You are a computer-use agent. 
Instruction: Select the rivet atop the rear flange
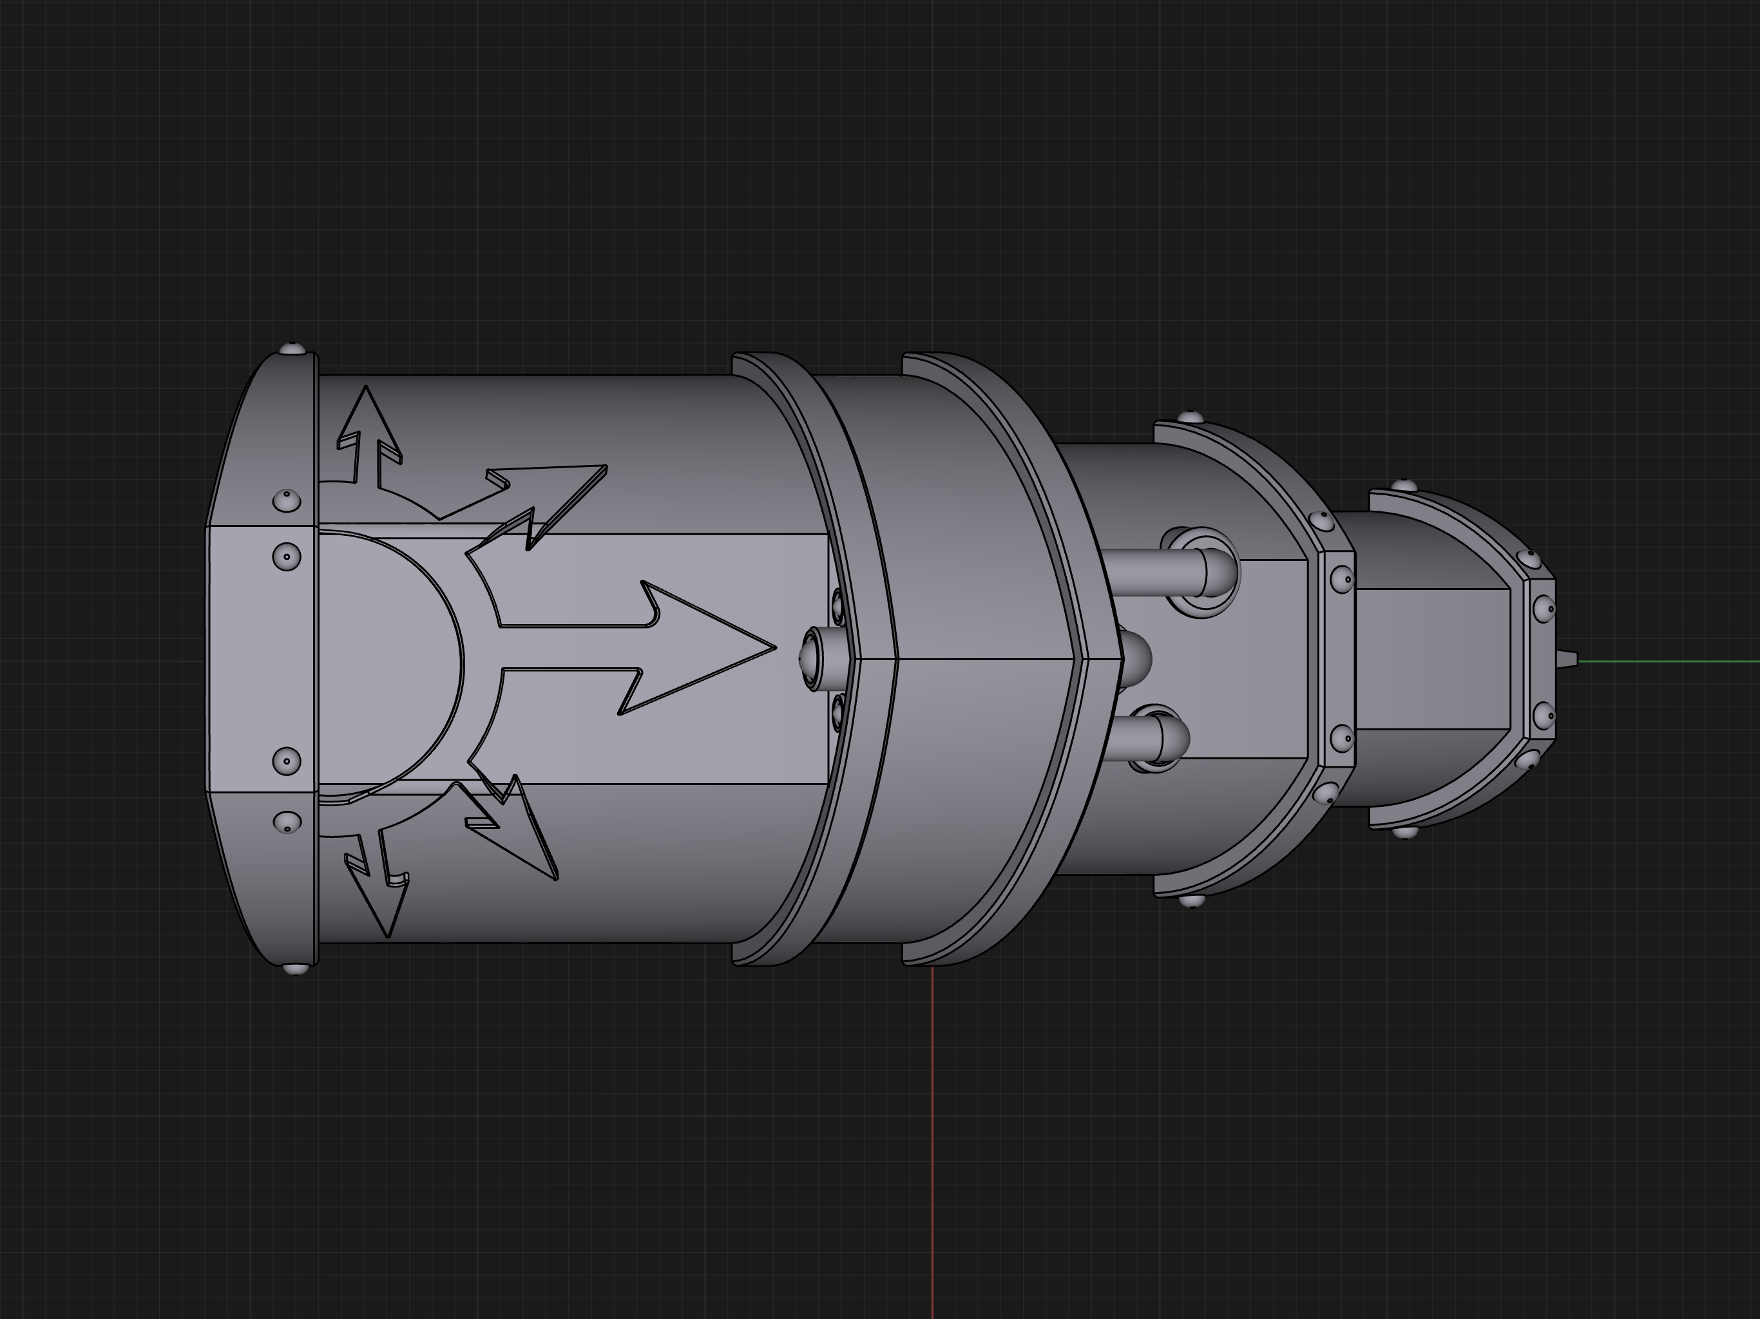coord(294,348)
